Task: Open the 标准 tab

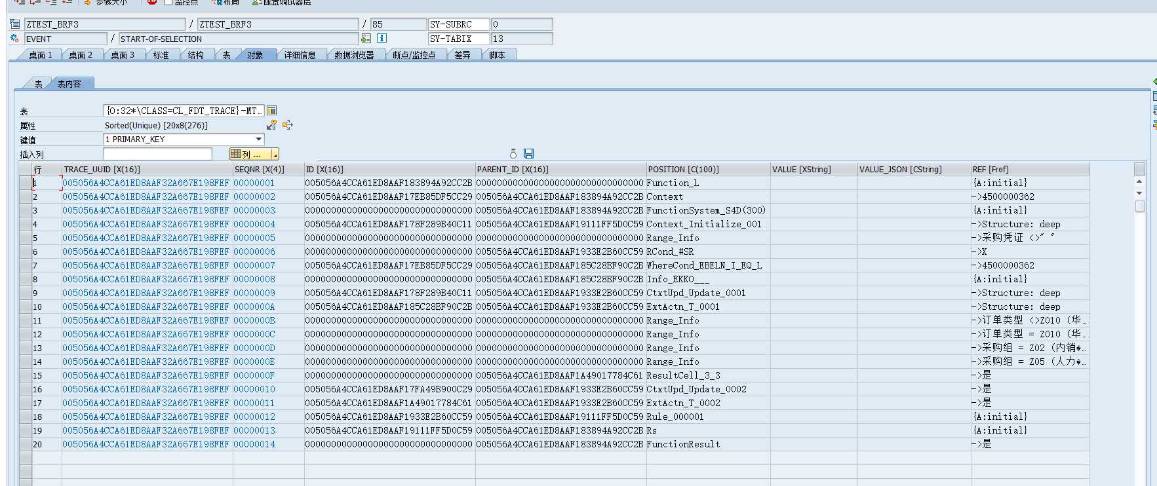Action: pos(161,55)
